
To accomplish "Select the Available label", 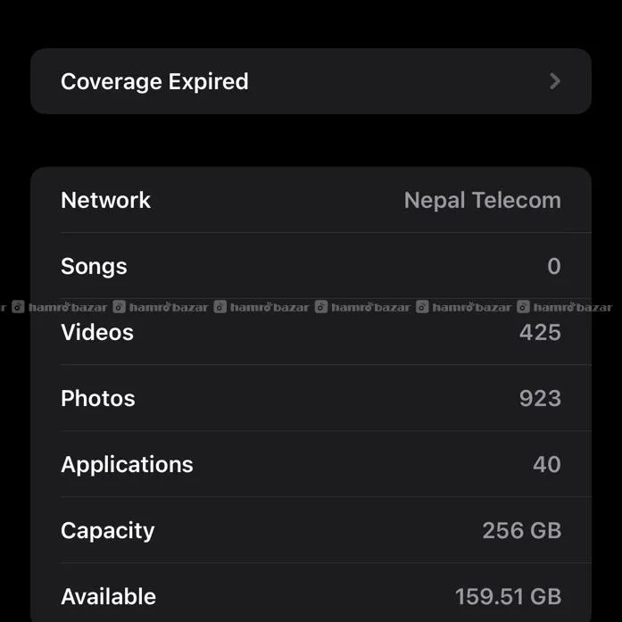I will click(108, 596).
